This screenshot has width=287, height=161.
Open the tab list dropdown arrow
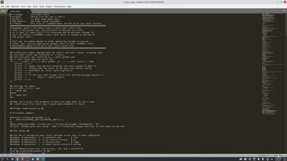click(284, 11)
